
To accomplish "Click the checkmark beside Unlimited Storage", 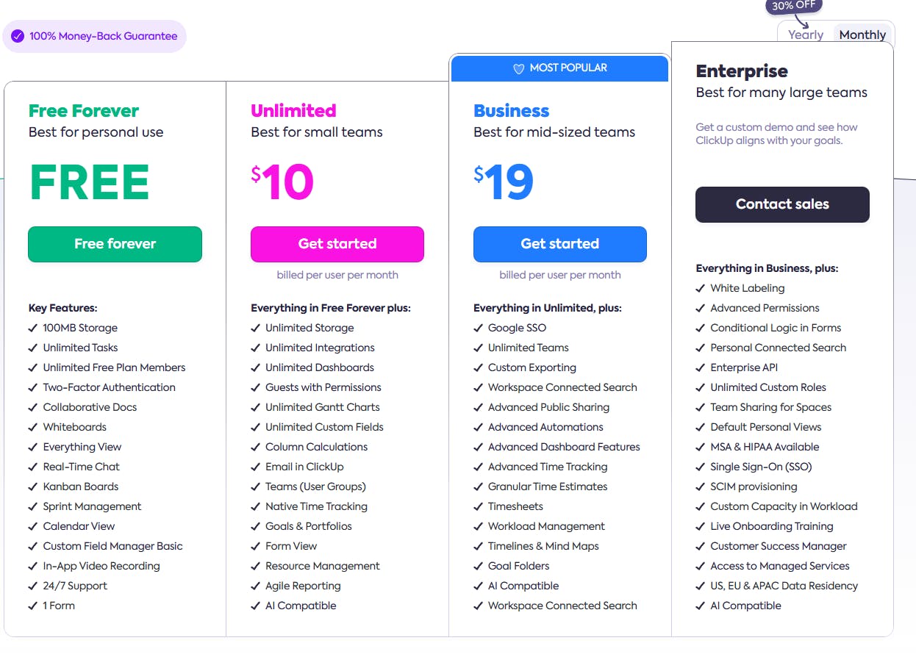I will point(256,328).
